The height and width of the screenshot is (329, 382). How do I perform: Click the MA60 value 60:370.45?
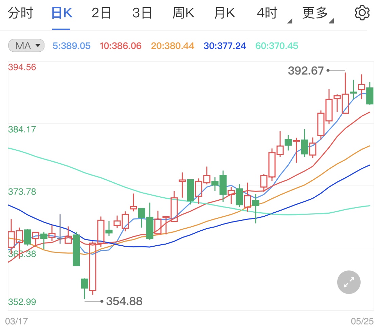click(277, 46)
